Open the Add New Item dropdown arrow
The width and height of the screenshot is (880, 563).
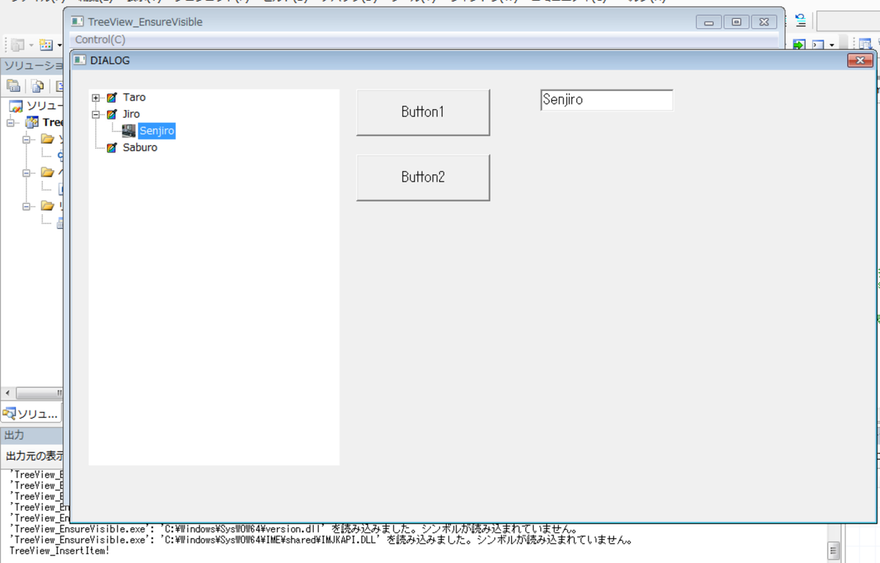click(59, 45)
